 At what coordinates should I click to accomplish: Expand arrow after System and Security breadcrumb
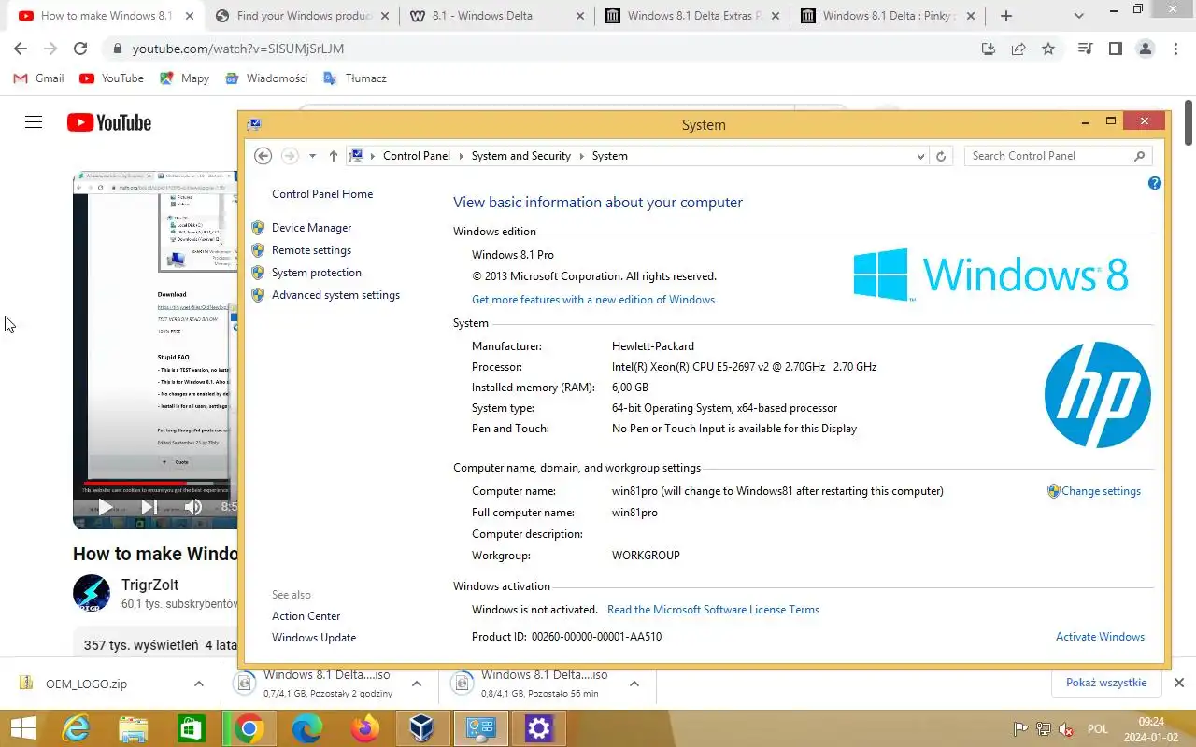581,156
